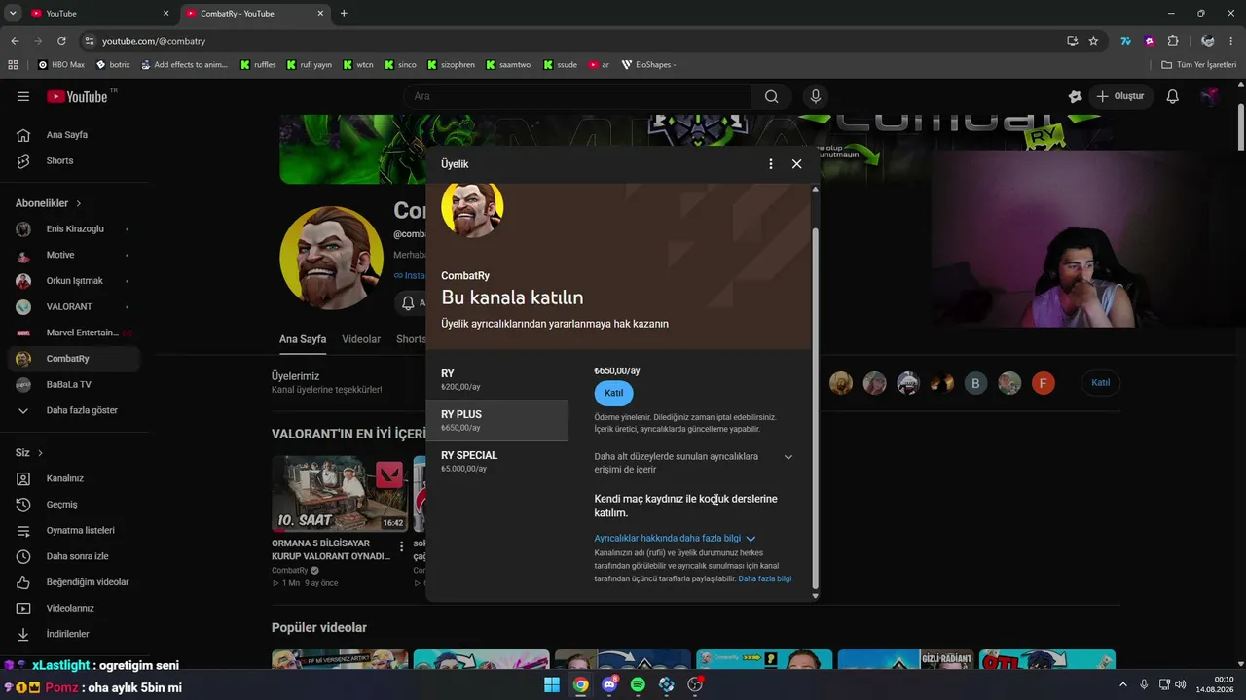1246x700 pixels.
Task: Click the 'Daha fazla bilgi' link
Action: pyautogui.click(x=764, y=578)
